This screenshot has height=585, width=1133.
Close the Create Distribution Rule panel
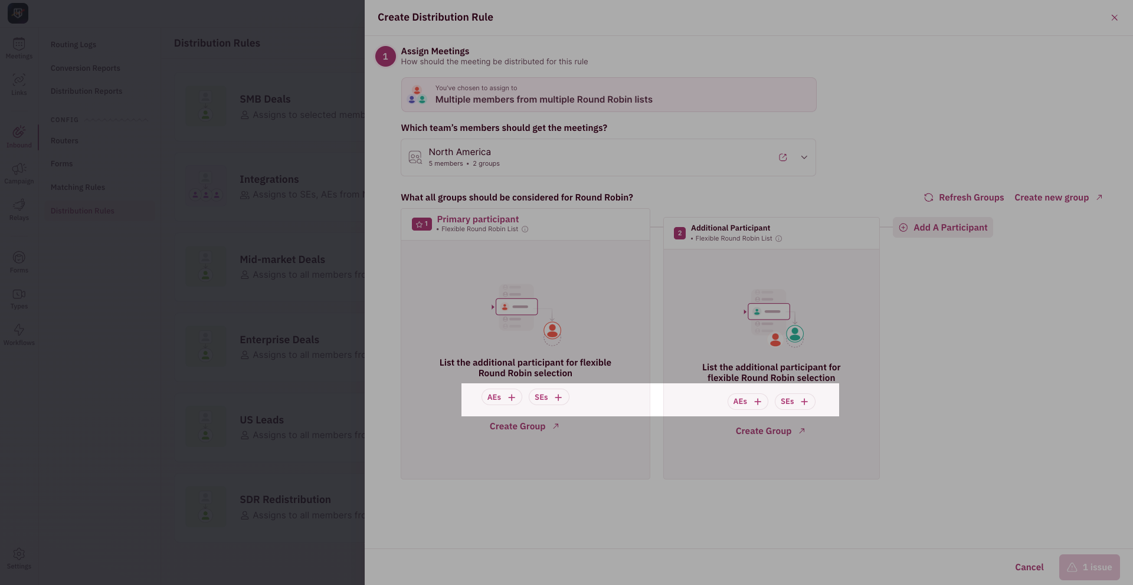coord(1114,18)
